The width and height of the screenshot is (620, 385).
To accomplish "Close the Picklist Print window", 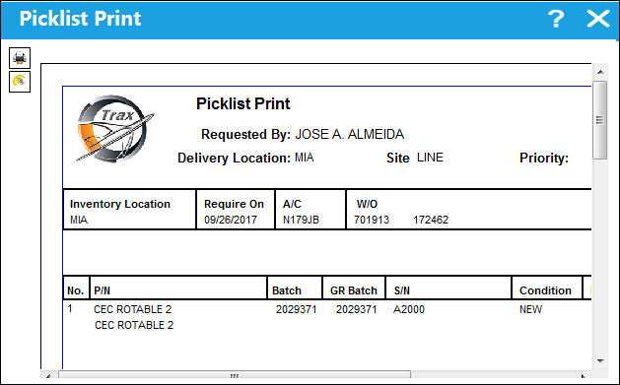I will pyautogui.click(x=598, y=19).
